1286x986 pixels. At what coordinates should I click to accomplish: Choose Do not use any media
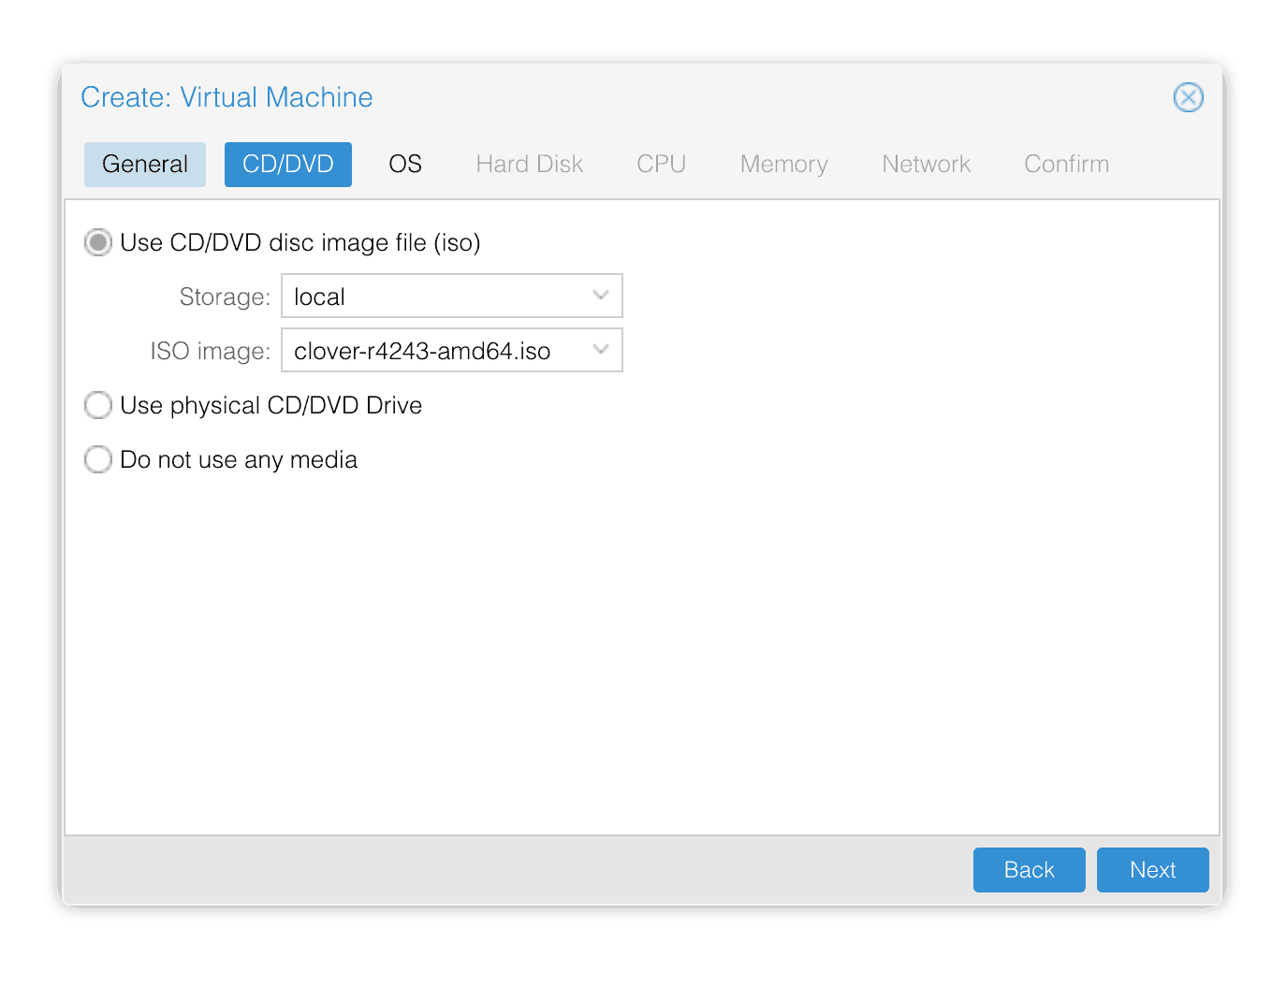click(x=98, y=459)
